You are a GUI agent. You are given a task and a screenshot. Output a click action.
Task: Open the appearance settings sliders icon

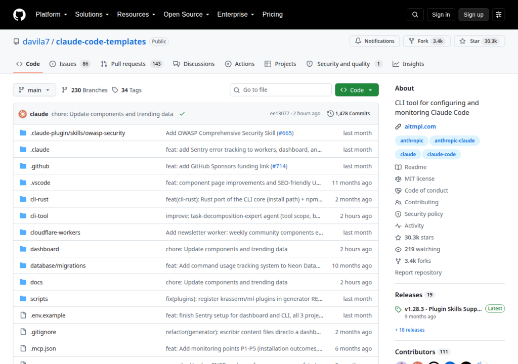[498, 15]
